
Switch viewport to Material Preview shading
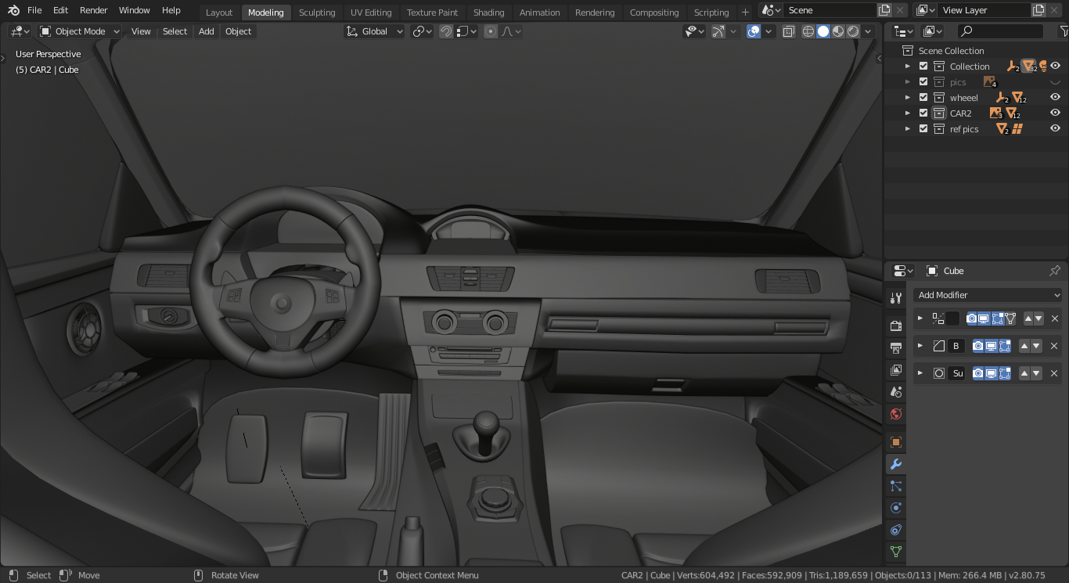tap(839, 31)
